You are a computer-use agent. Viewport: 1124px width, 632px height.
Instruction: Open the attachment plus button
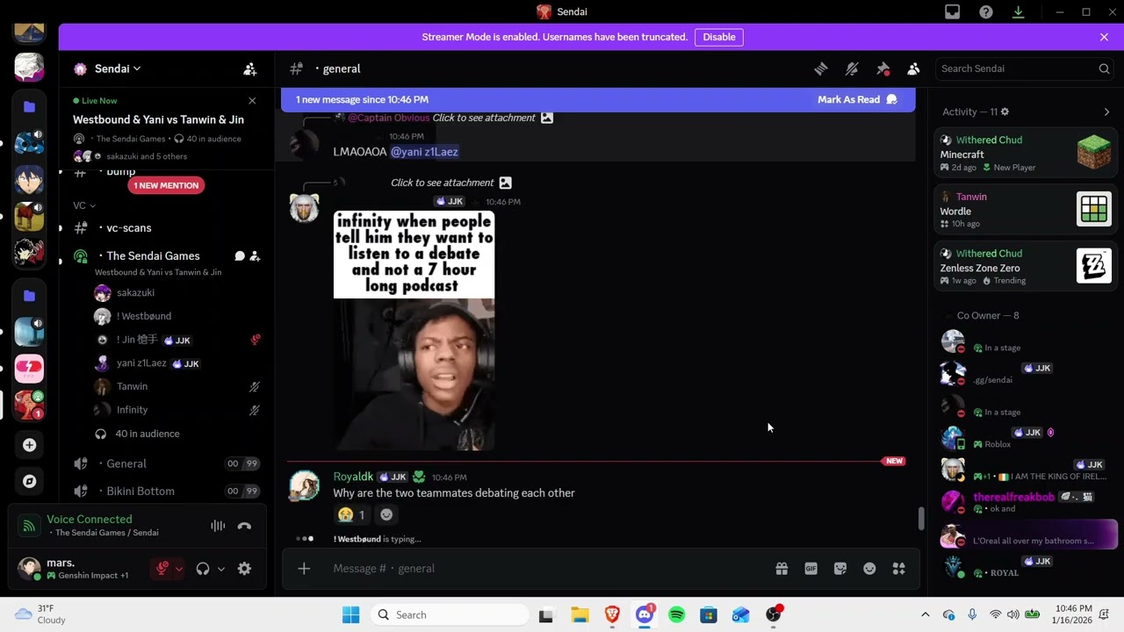[x=304, y=569]
